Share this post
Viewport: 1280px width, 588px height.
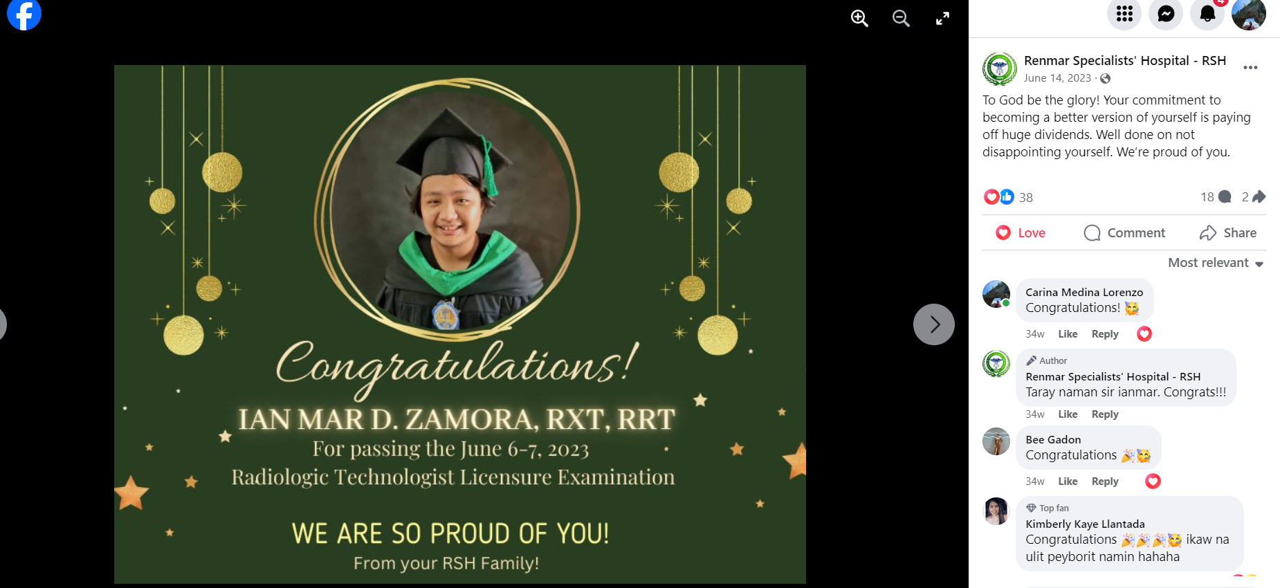(x=1228, y=233)
